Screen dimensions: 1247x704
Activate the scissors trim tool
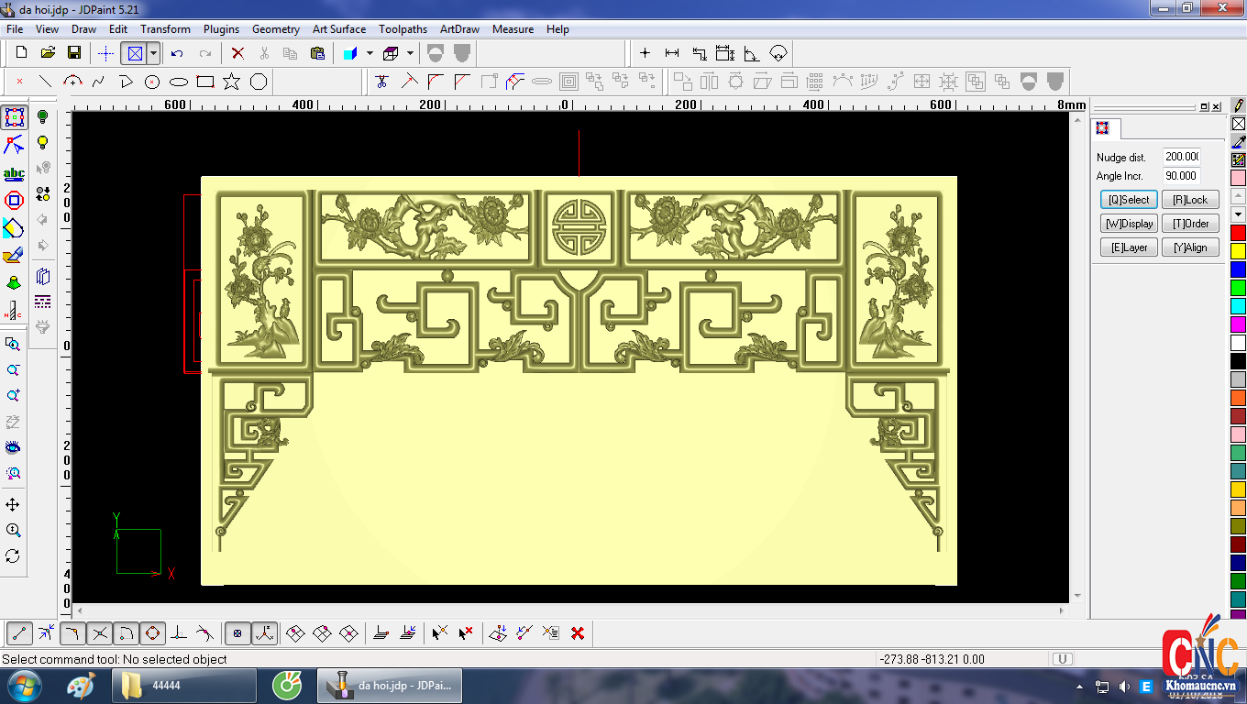[382, 82]
